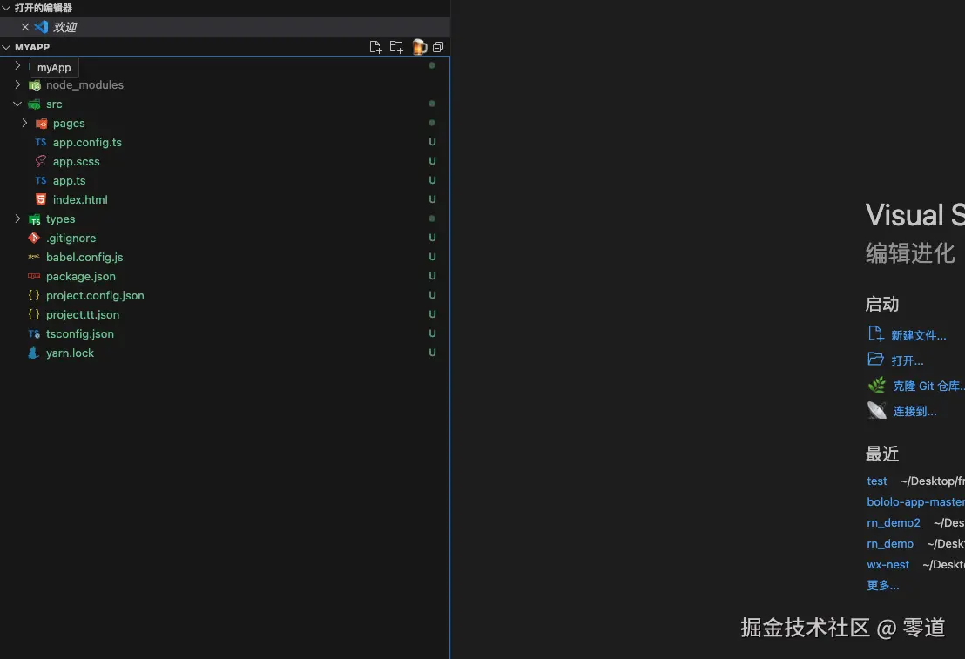Viewport: 965px width, 659px height.
Task: Click the braces icon of project.tt.json
Action: 34,314
